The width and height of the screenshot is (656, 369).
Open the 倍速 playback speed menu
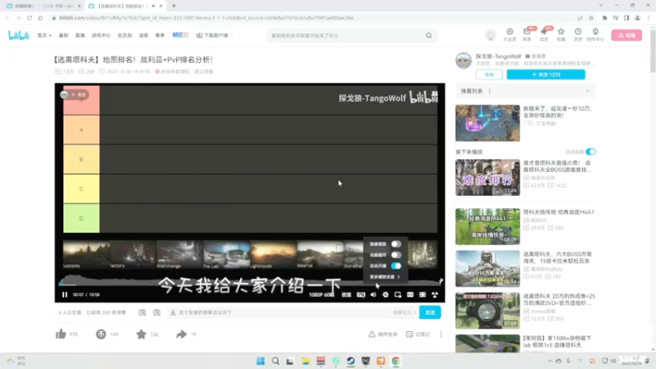pos(346,294)
